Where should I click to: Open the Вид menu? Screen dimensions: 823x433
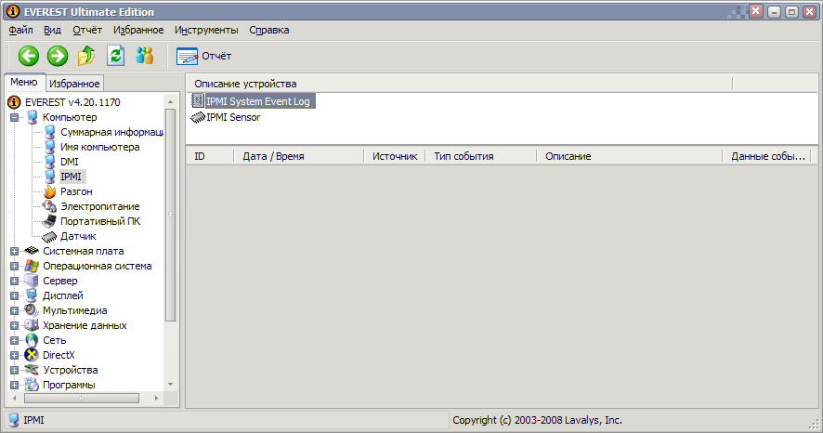(52, 30)
